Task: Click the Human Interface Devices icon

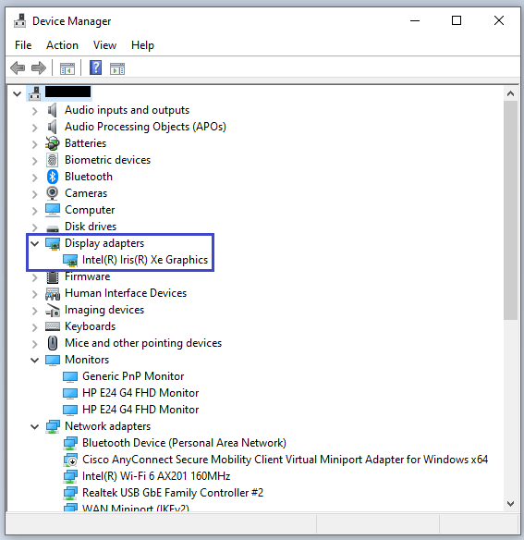Action: [53, 294]
